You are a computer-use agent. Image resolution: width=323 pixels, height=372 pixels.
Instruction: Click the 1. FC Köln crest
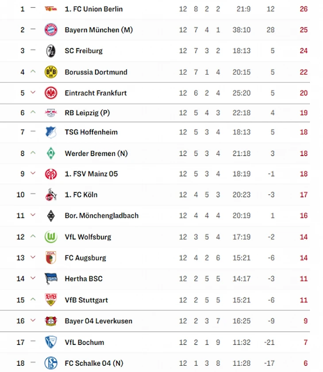50,195
